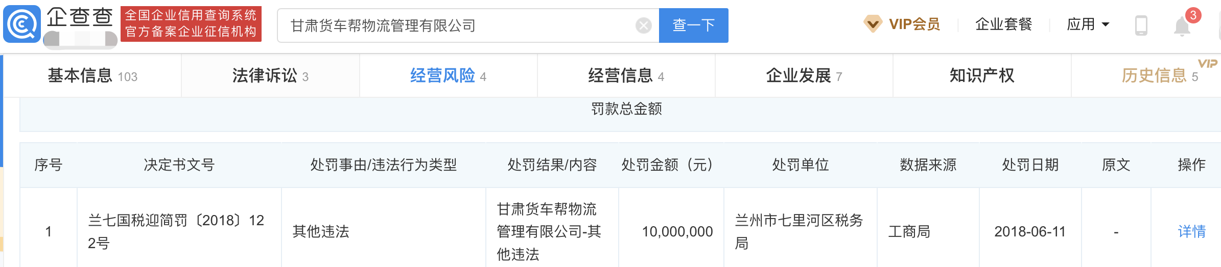
Task: Click the VIP diamond badge icon
Action: 873,23
